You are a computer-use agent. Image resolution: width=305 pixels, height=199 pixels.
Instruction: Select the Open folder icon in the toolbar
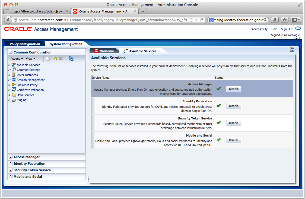pyautogui.click(x=54, y=58)
